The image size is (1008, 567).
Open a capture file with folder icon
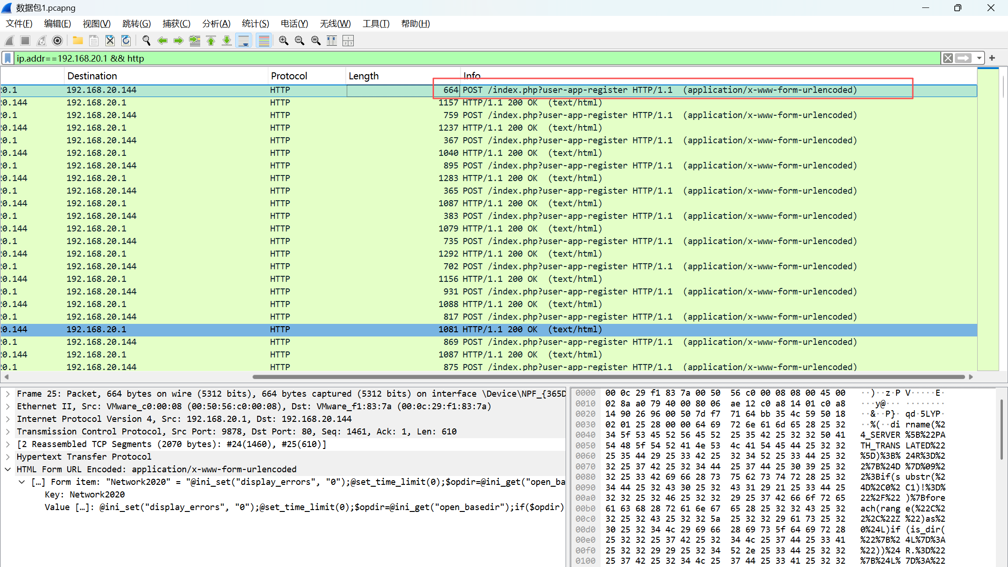pos(78,41)
